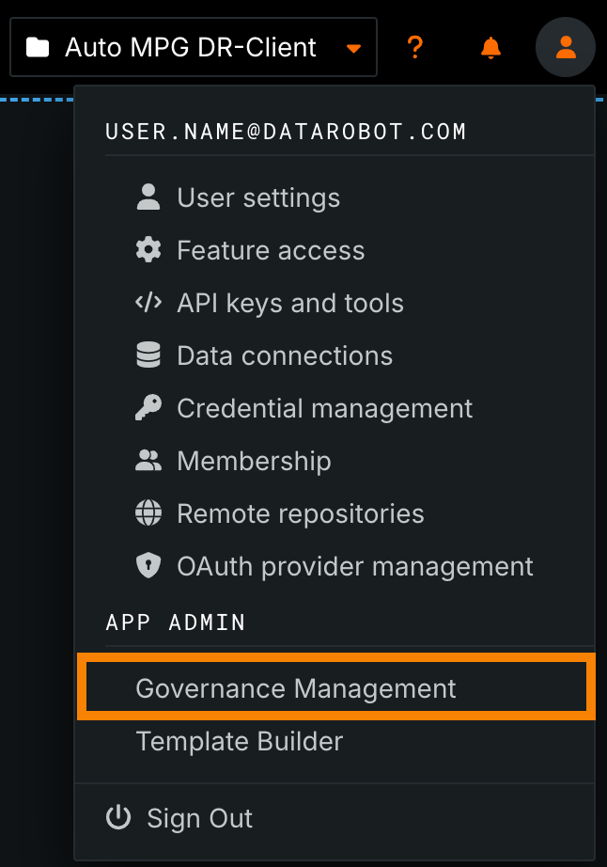Click the gear icon beside Feature access

point(148,250)
